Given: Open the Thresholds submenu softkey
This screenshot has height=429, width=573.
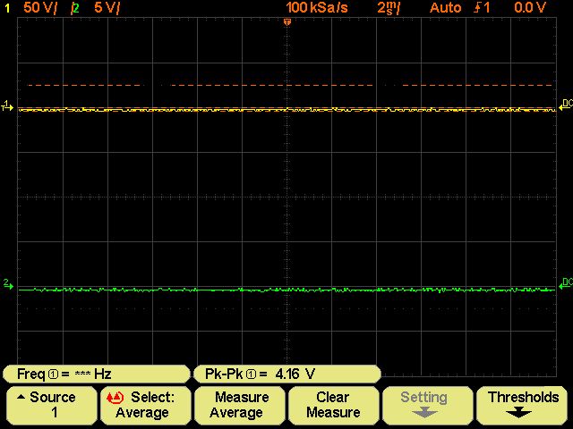Looking at the screenshot, I should tap(523, 405).
